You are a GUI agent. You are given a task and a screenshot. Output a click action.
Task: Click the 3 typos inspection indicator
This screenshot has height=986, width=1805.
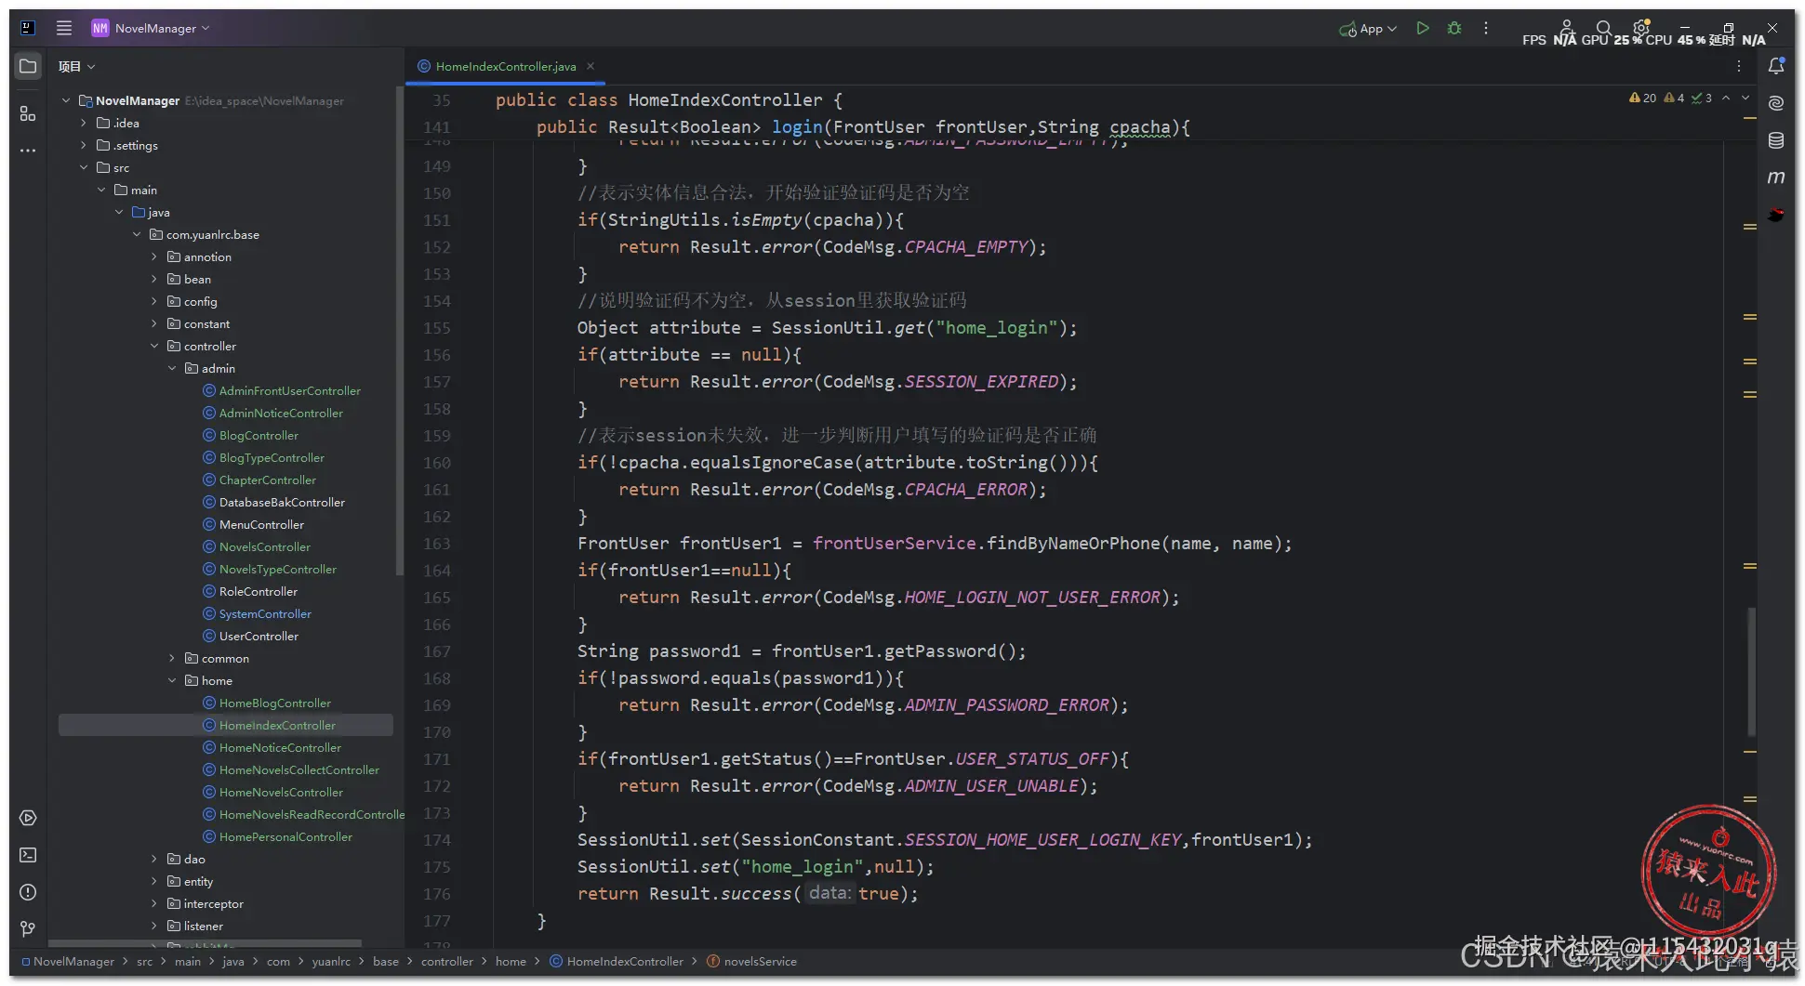[1702, 98]
